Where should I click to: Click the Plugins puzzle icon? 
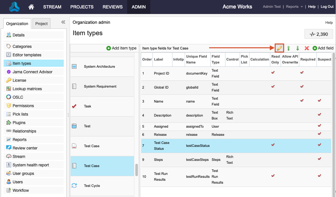[8, 122]
